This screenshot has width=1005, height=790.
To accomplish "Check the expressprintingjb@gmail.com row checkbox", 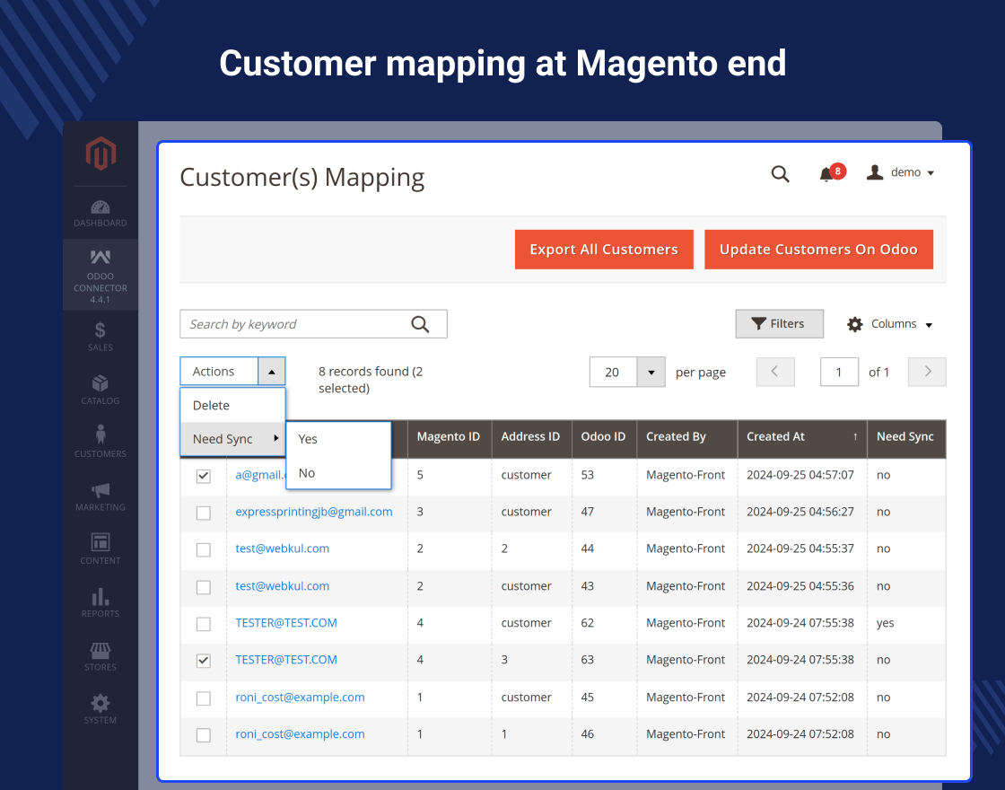I will [x=203, y=513].
